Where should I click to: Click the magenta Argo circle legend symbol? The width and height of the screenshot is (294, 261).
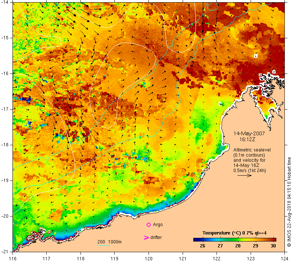(x=148, y=225)
